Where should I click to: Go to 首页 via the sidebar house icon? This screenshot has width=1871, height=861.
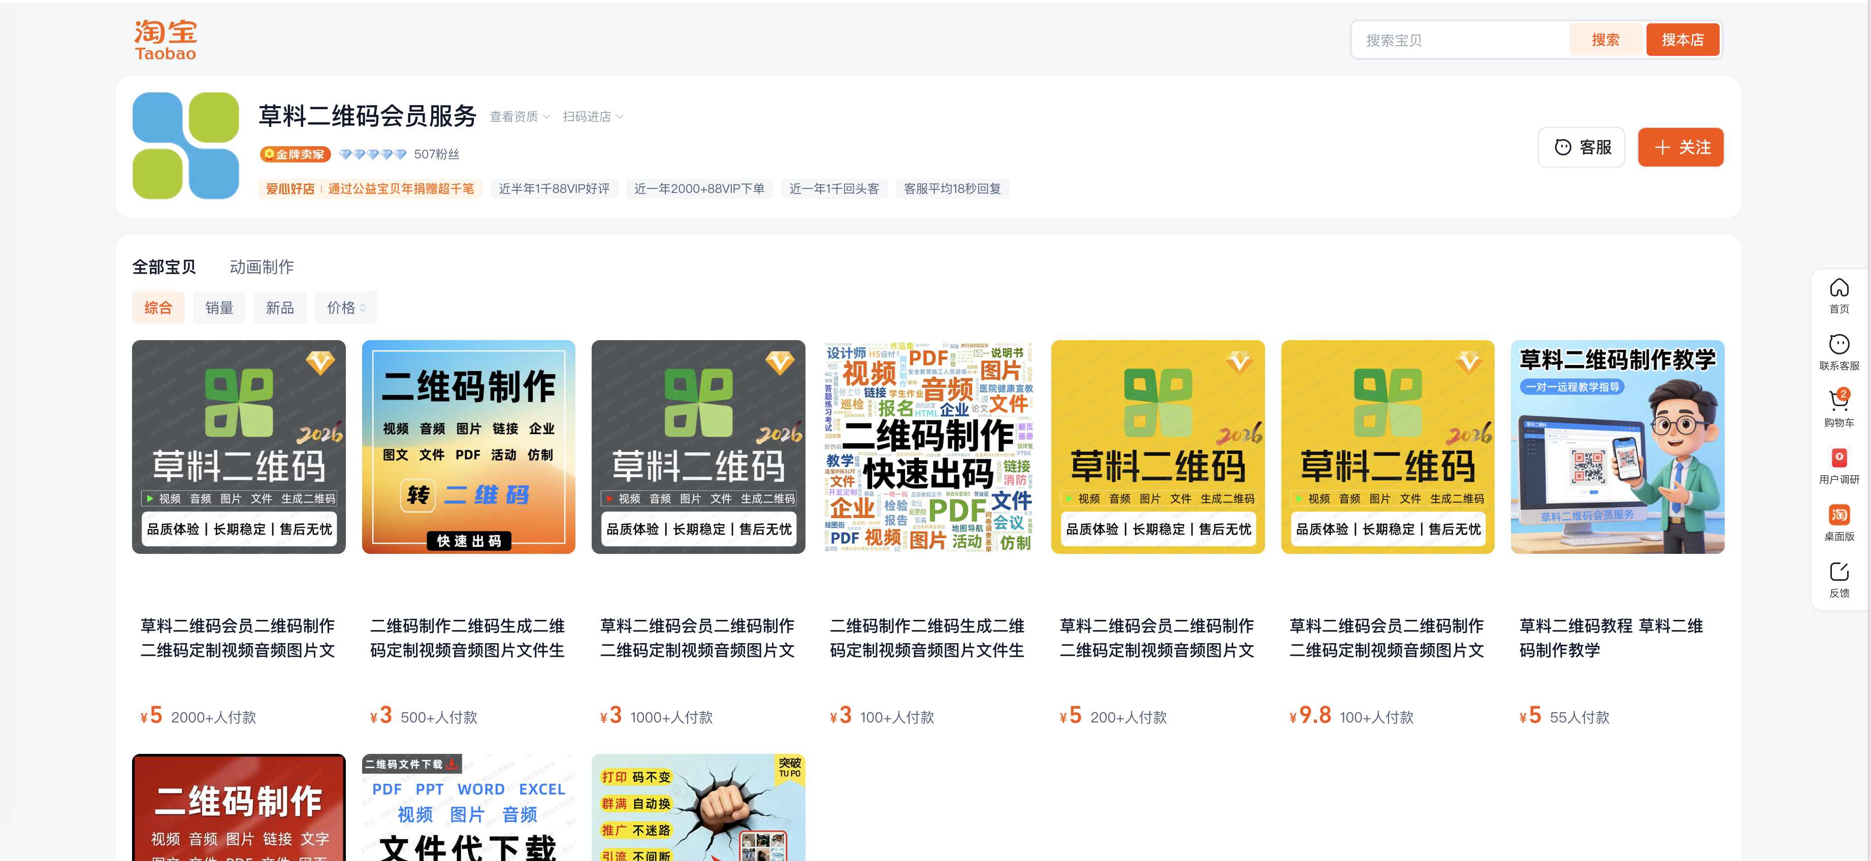1839,296
